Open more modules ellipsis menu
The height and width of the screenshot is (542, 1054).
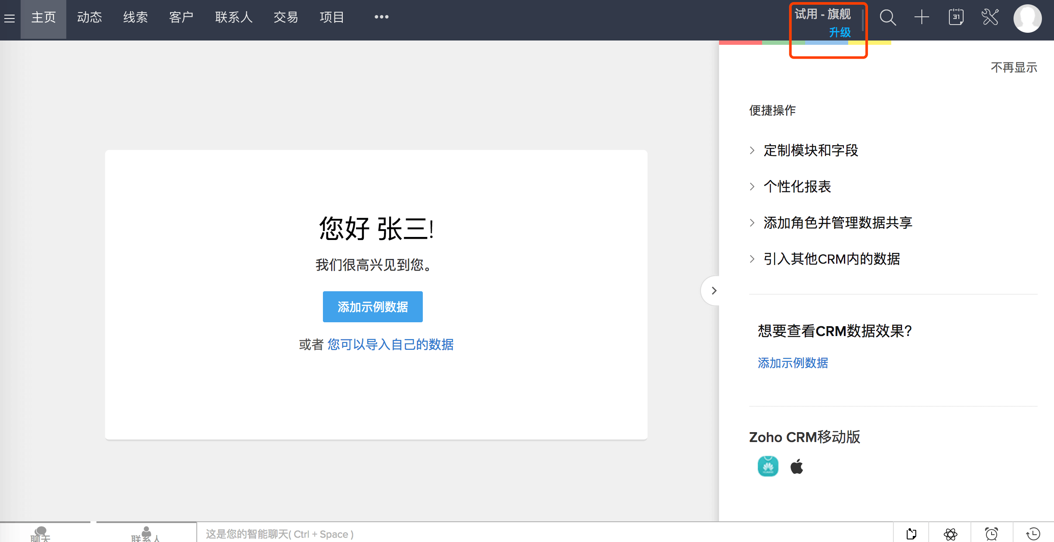pyautogui.click(x=381, y=17)
